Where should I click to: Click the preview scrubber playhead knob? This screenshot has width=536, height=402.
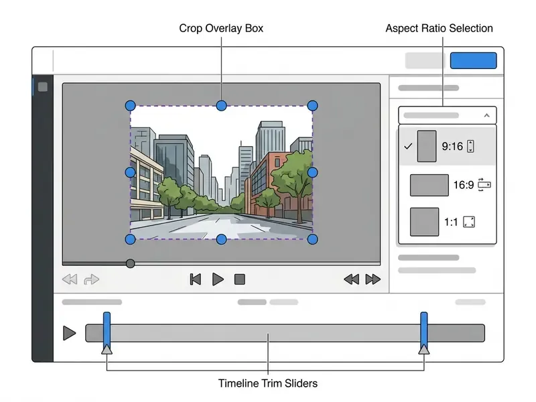coord(130,263)
